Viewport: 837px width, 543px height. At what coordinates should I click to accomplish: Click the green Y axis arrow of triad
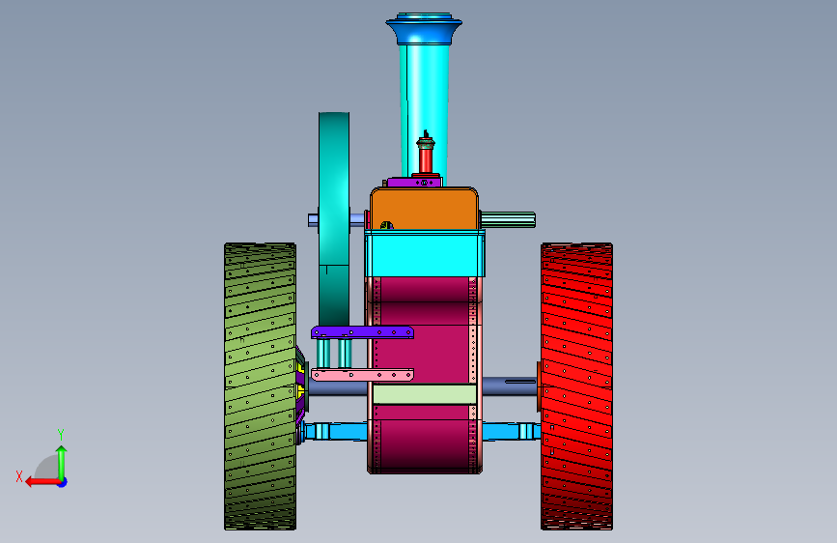click(x=62, y=463)
